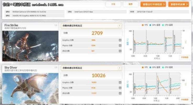Expand Sky Diver 综合分数 11317 row

click(x=120, y=93)
